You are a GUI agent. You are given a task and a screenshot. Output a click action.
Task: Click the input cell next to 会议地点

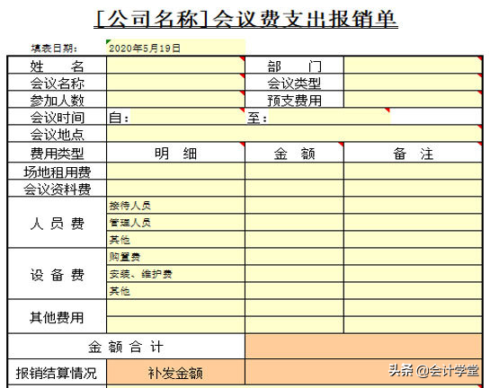point(294,134)
